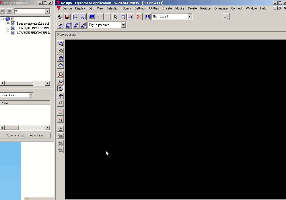286x200 pixels.
Task: Click Show Visual Properties button
Action: coord(25,135)
